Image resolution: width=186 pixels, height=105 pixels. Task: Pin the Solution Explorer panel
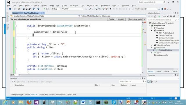pos(176,13)
